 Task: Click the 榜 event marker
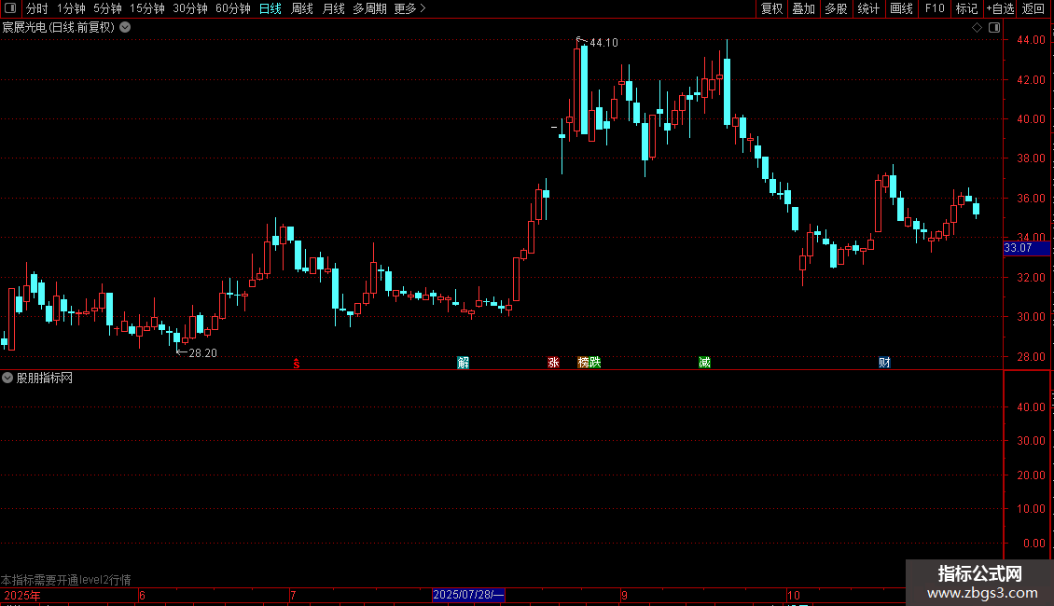click(584, 363)
